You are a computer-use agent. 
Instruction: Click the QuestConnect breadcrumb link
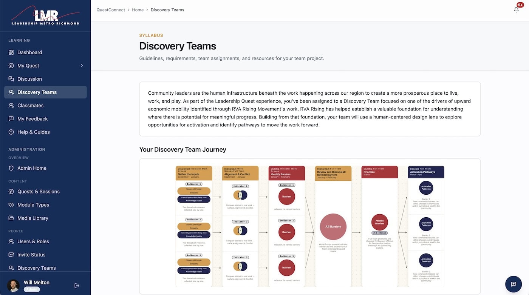pos(111,10)
